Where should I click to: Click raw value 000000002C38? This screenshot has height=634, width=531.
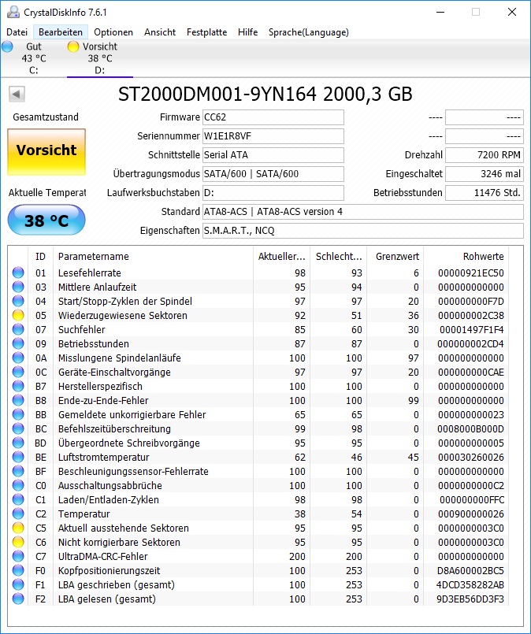(471, 315)
